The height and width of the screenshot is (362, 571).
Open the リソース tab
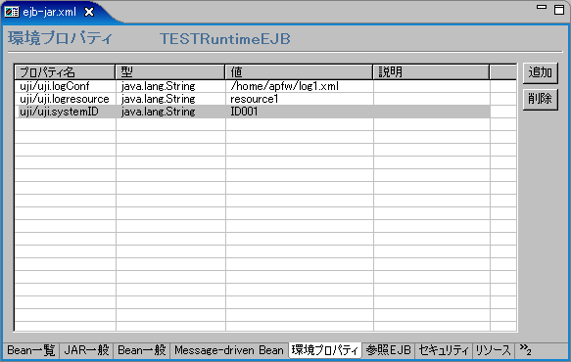[494, 350]
